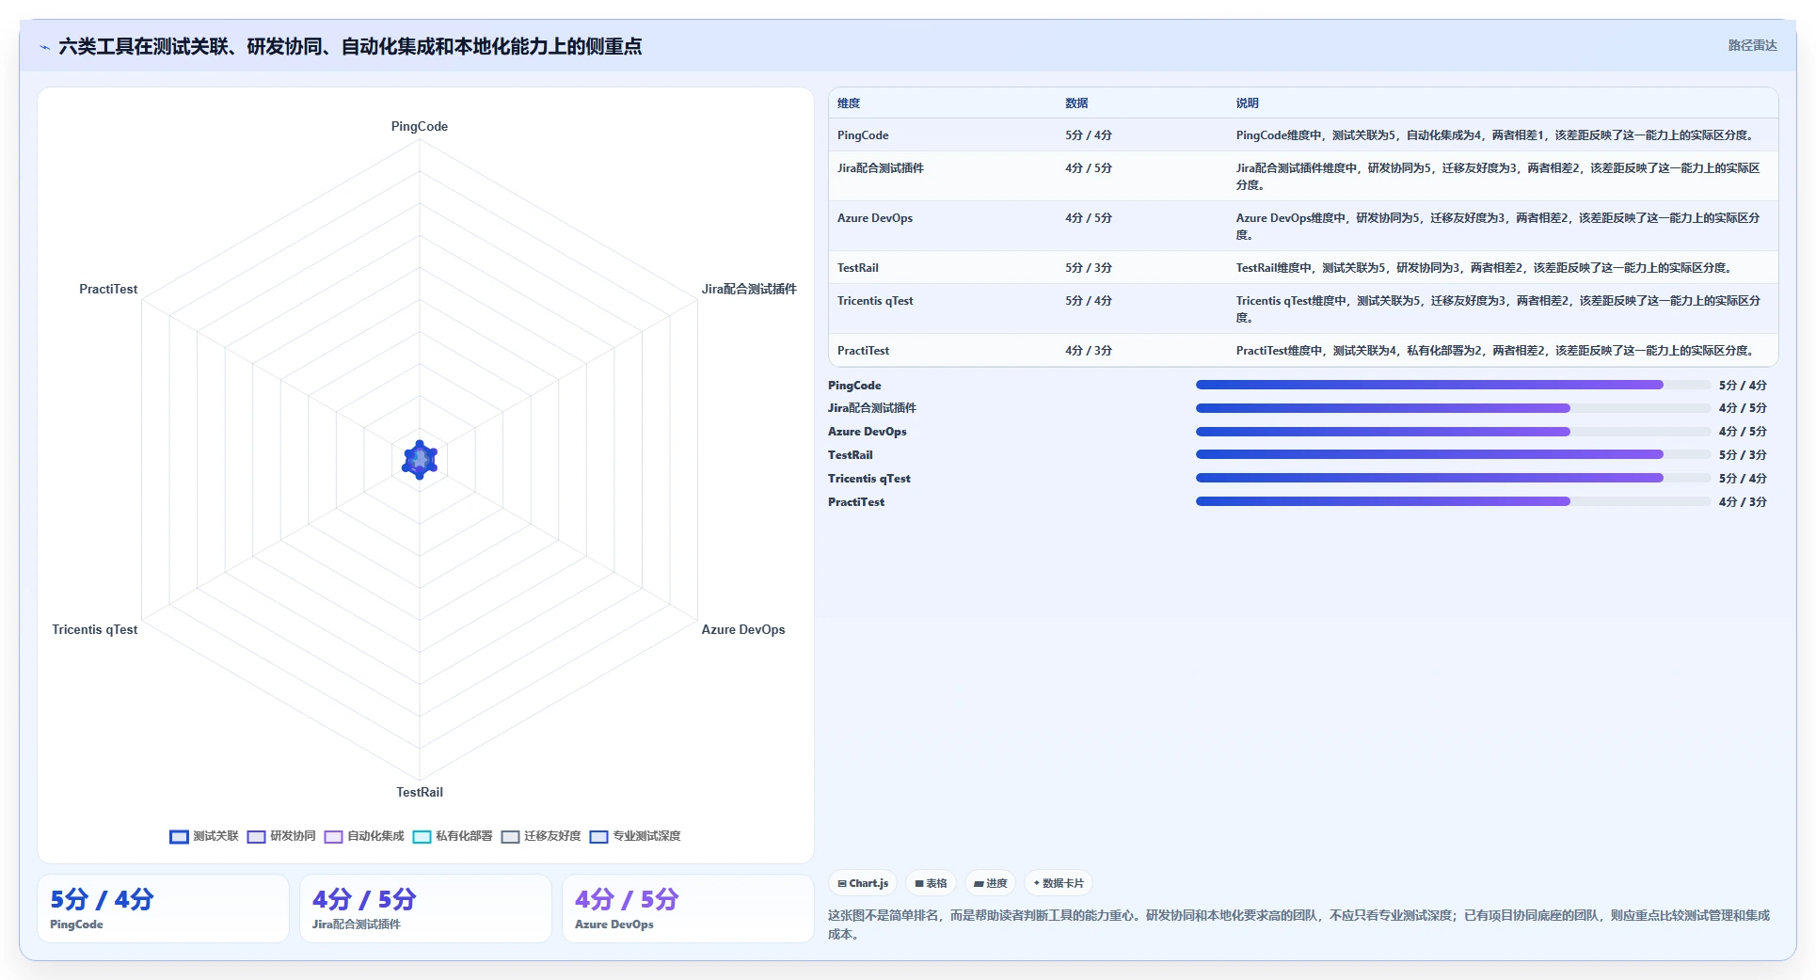Click the 5分 / 3分 value in TestRail table row
The height and width of the screenshot is (980, 1816).
tap(1089, 268)
